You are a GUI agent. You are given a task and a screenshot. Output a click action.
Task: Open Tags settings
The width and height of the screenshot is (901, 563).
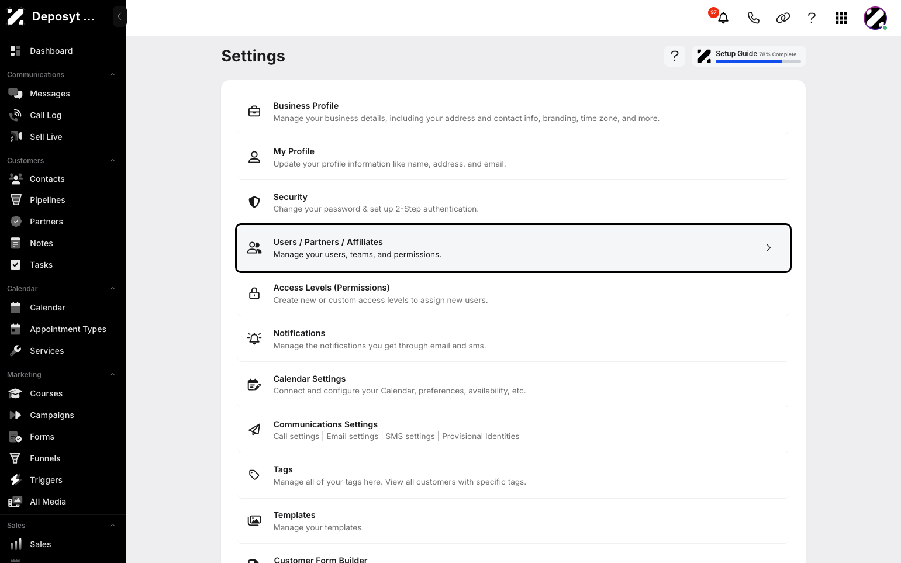click(x=513, y=475)
